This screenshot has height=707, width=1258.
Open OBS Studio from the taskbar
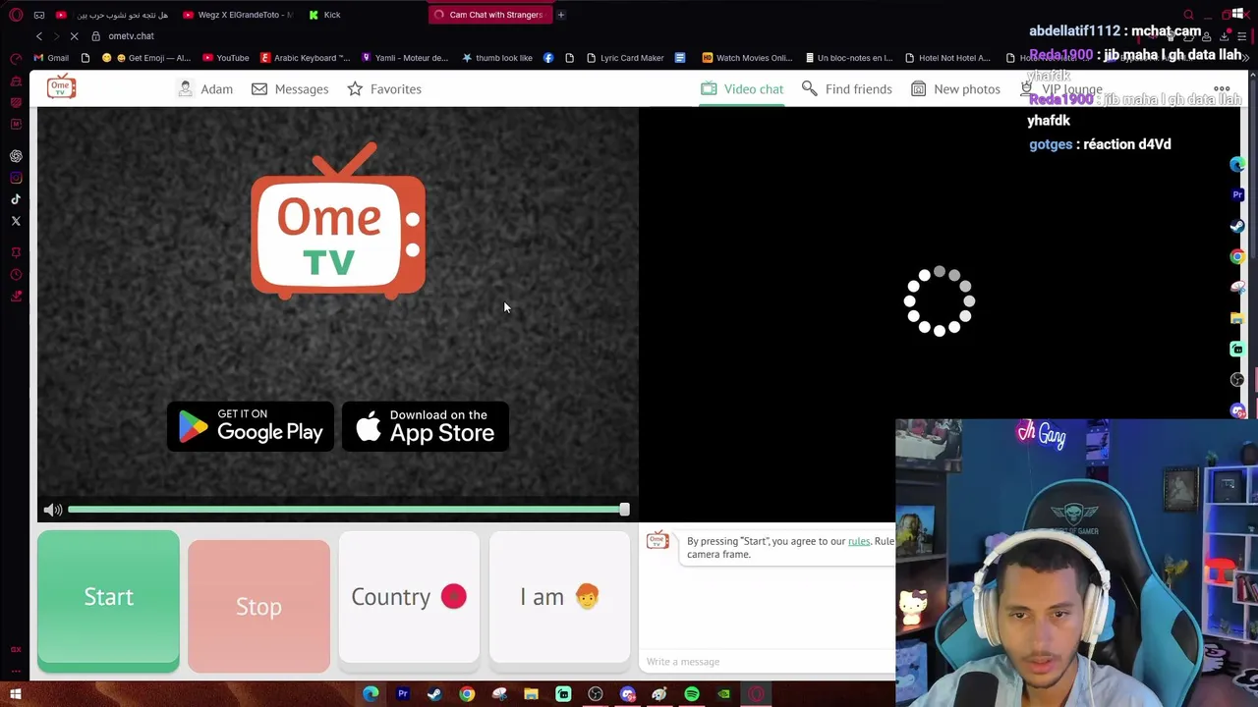(x=596, y=694)
